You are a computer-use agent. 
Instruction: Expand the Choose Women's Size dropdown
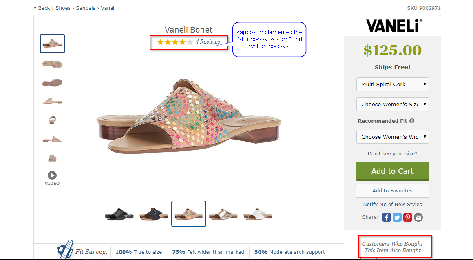pos(392,104)
